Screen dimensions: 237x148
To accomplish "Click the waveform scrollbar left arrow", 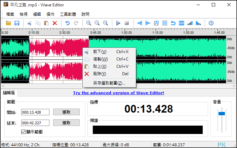I will coord(3,86).
